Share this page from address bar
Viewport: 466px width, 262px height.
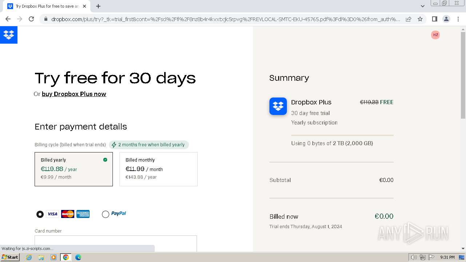pyautogui.click(x=408, y=19)
